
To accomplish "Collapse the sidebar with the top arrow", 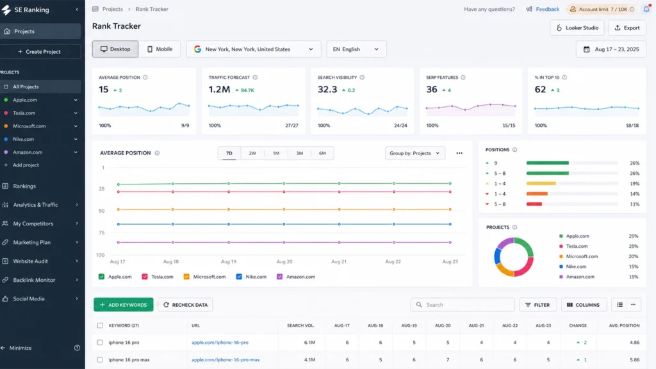I will [77, 9].
